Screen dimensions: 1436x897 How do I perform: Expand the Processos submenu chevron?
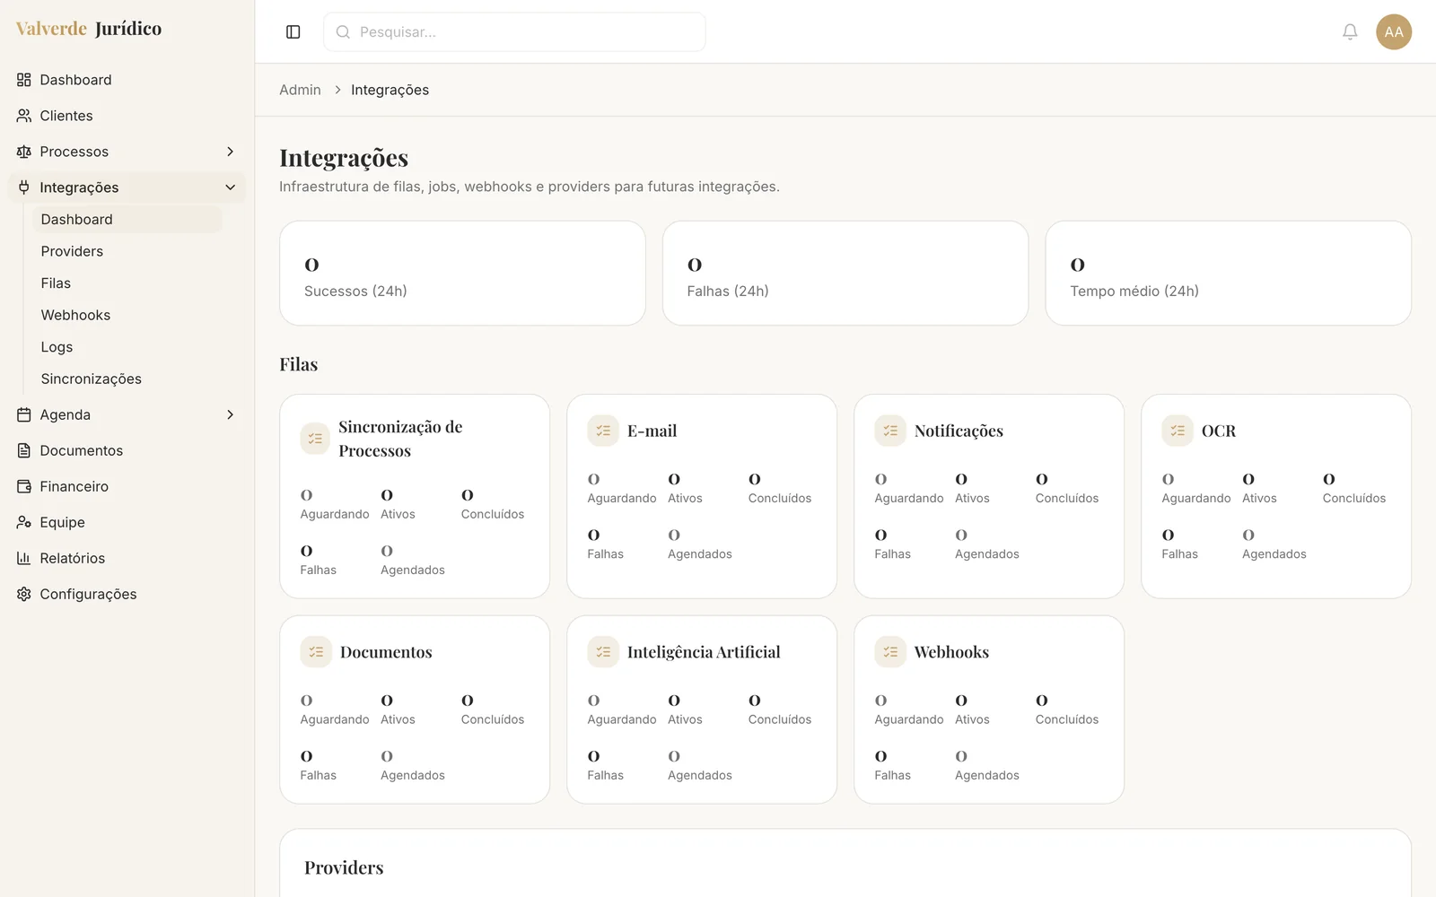click(x=230, y=152)
